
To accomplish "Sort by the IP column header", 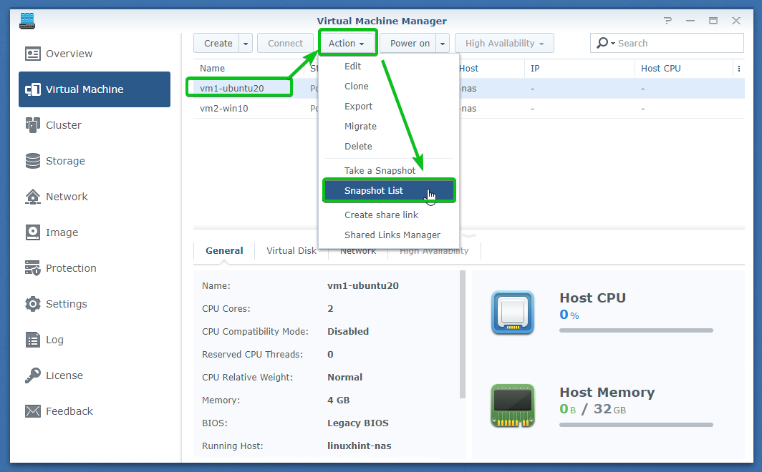I will (579, 69).
